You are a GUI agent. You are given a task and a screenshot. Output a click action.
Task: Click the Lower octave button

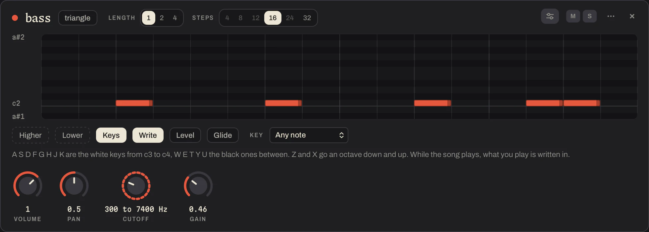coord(73,135)
